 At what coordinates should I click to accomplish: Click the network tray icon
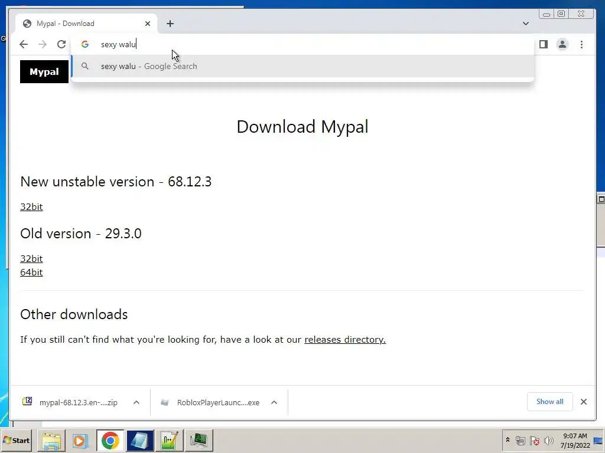(x=521, y=440)
